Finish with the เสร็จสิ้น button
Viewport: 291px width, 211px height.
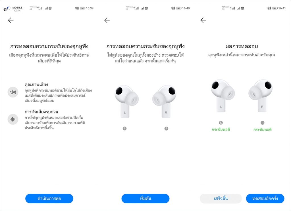(221, 198)
